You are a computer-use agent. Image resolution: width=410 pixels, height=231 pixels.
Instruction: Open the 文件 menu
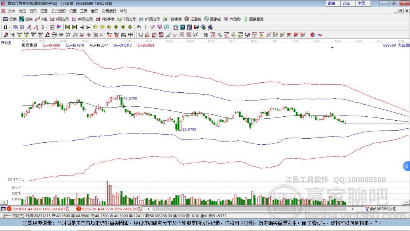click(x=11, y=11)
